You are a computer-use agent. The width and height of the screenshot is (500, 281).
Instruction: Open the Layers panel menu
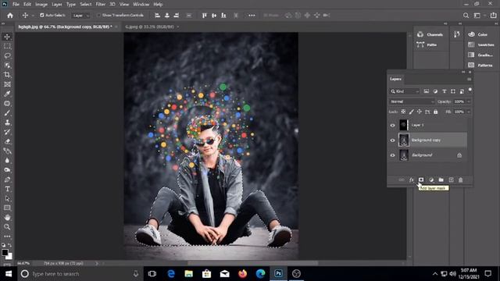coord(469,79)
